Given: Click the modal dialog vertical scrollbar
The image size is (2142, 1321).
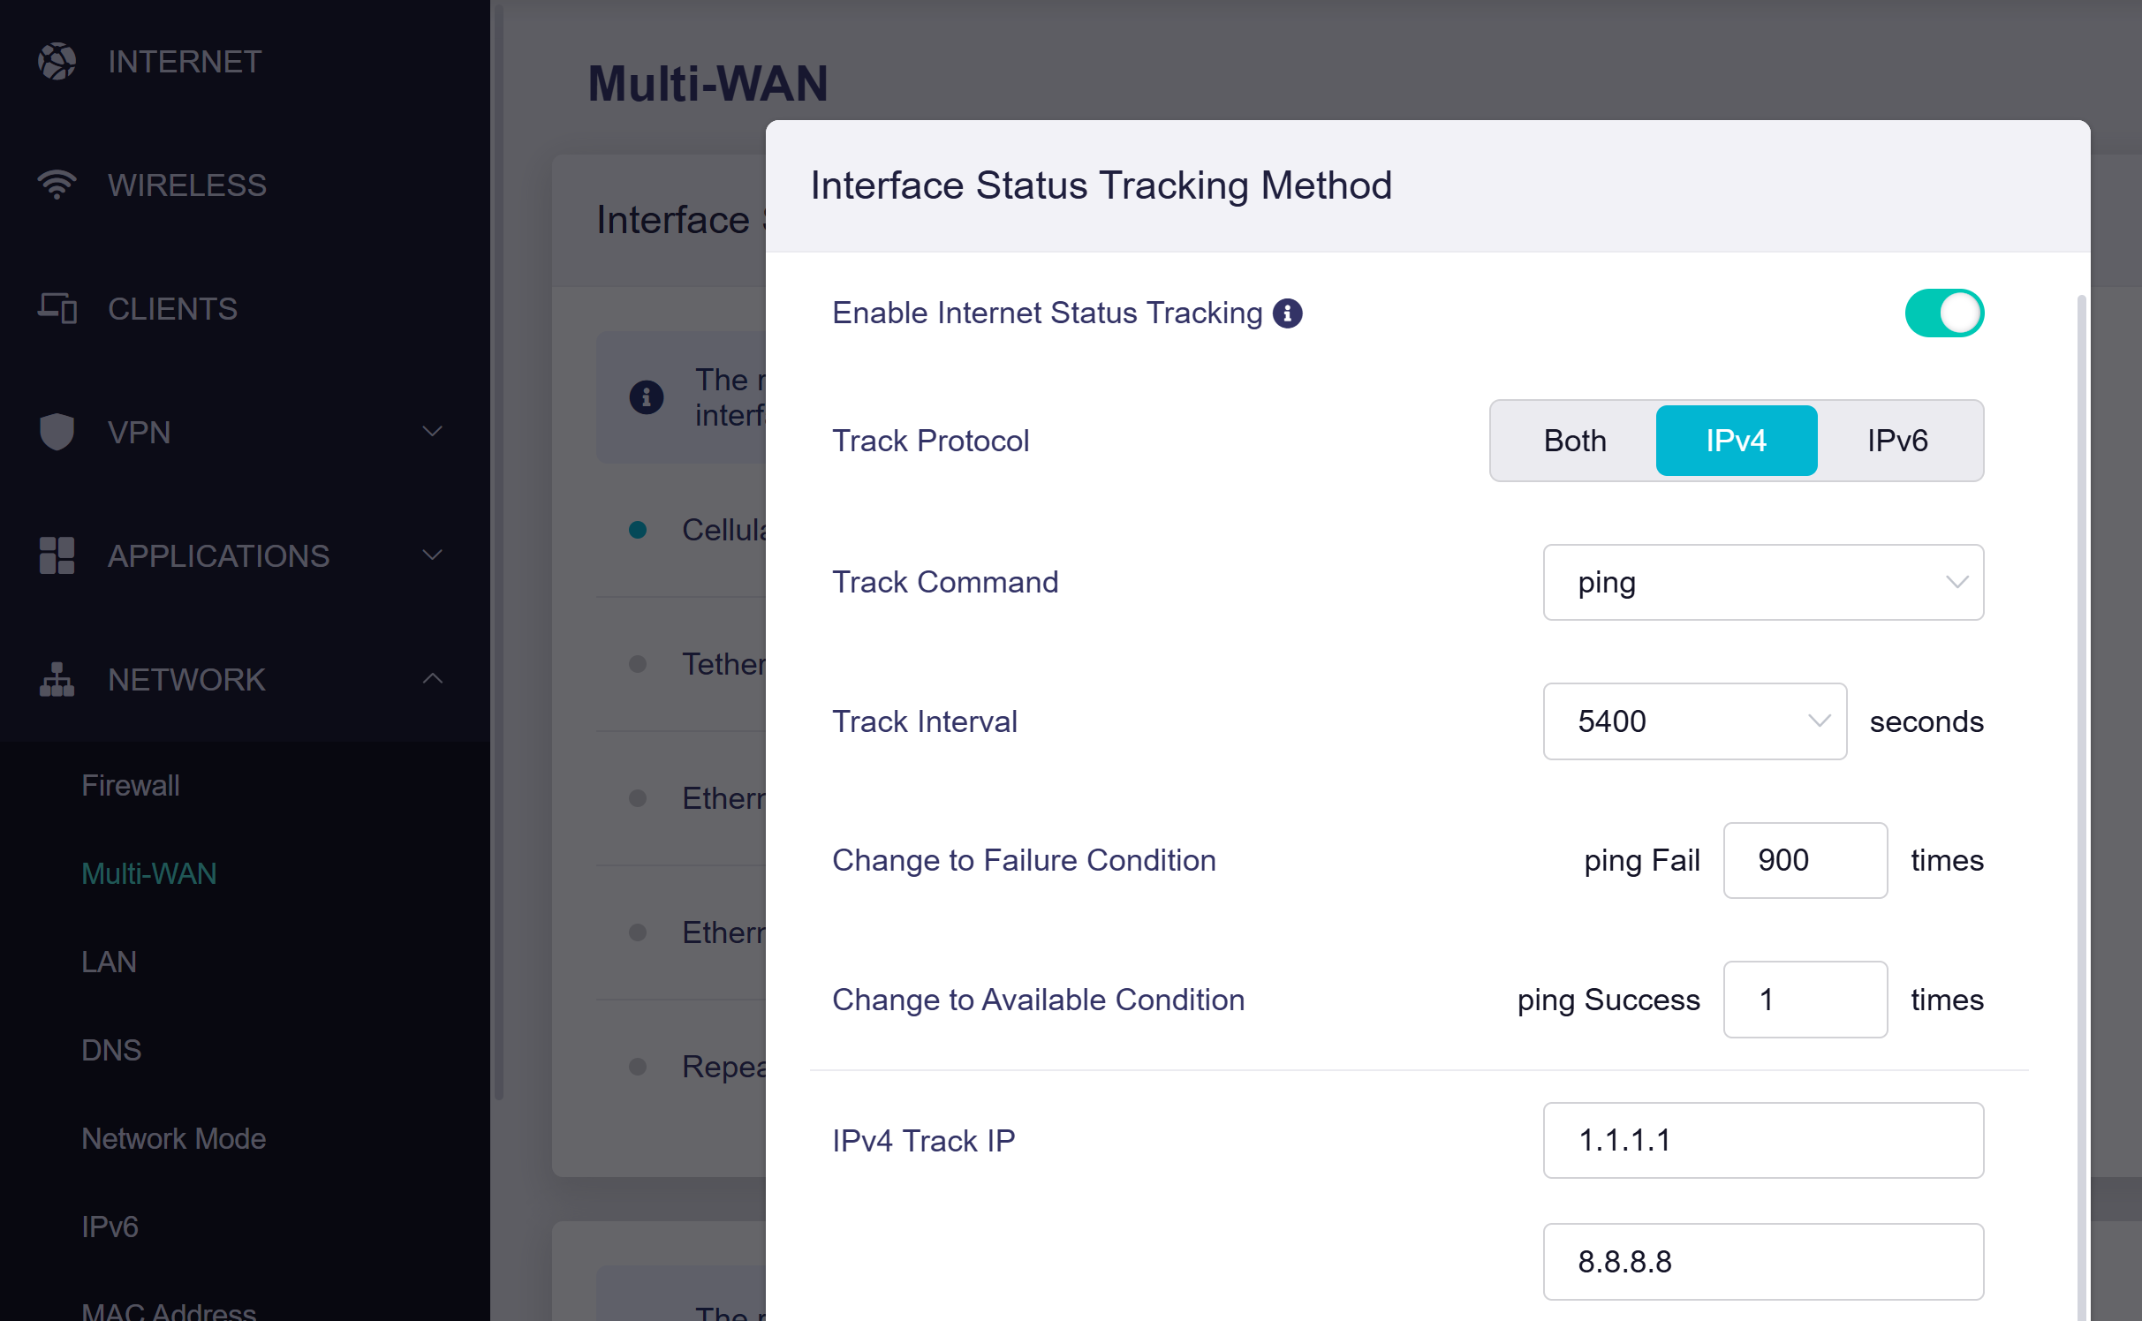Looking at the screenshot, I should pos(2082,795).
